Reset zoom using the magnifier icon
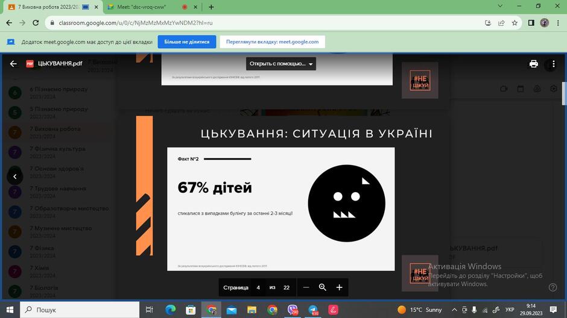 (x=323, y=287)
